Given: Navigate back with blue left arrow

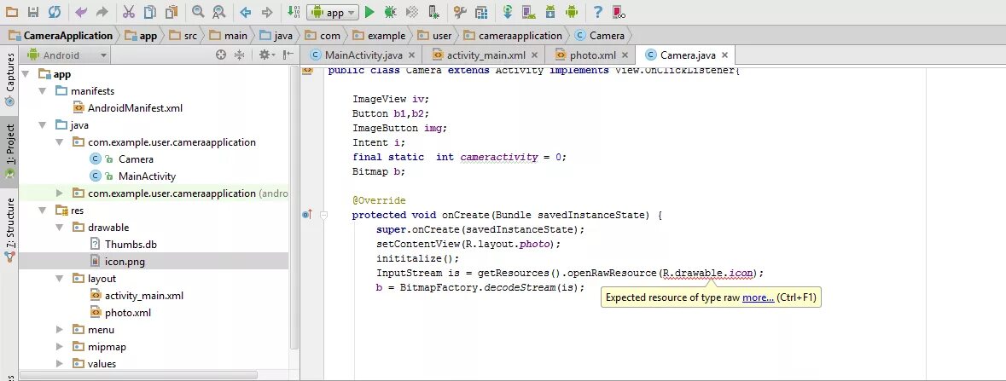Looking at the screenshot, I should (x=245, y=12).
